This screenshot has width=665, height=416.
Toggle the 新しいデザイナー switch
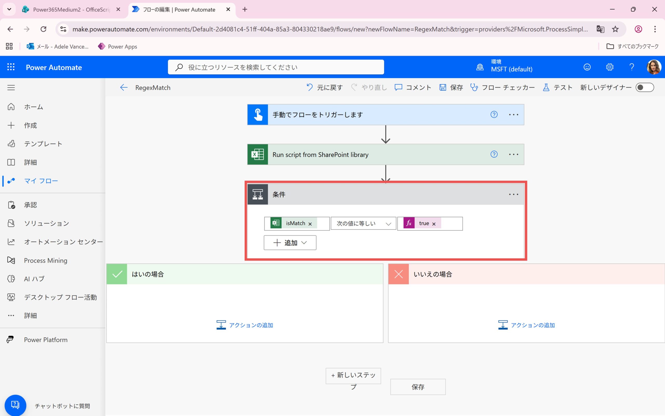(644, 88)
